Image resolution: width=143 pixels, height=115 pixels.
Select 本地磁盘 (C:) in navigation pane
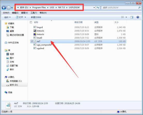[x=14, y=81]
